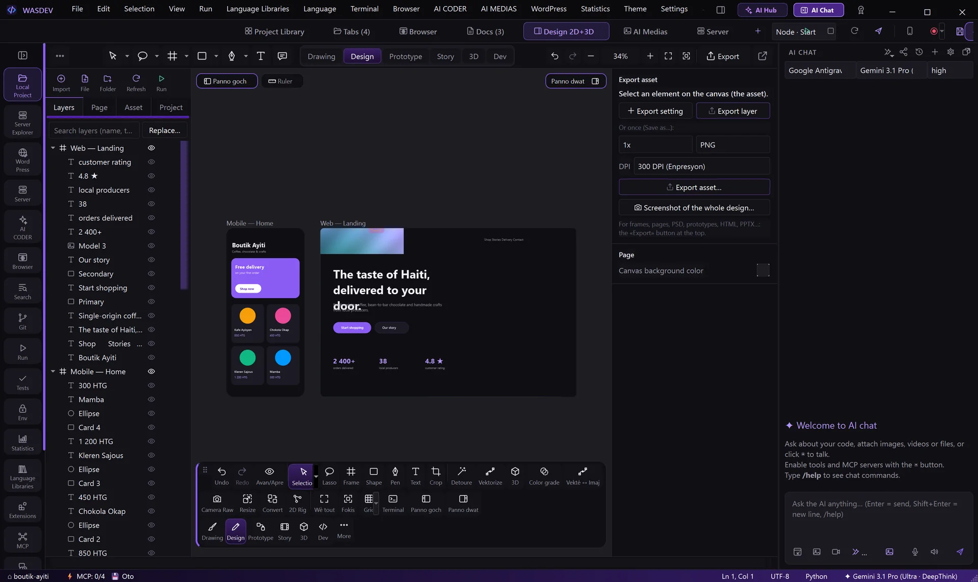Viewport: 978px width, 582px height.
Task: Open Canvas background color swatch
Action: click(763, 270)
